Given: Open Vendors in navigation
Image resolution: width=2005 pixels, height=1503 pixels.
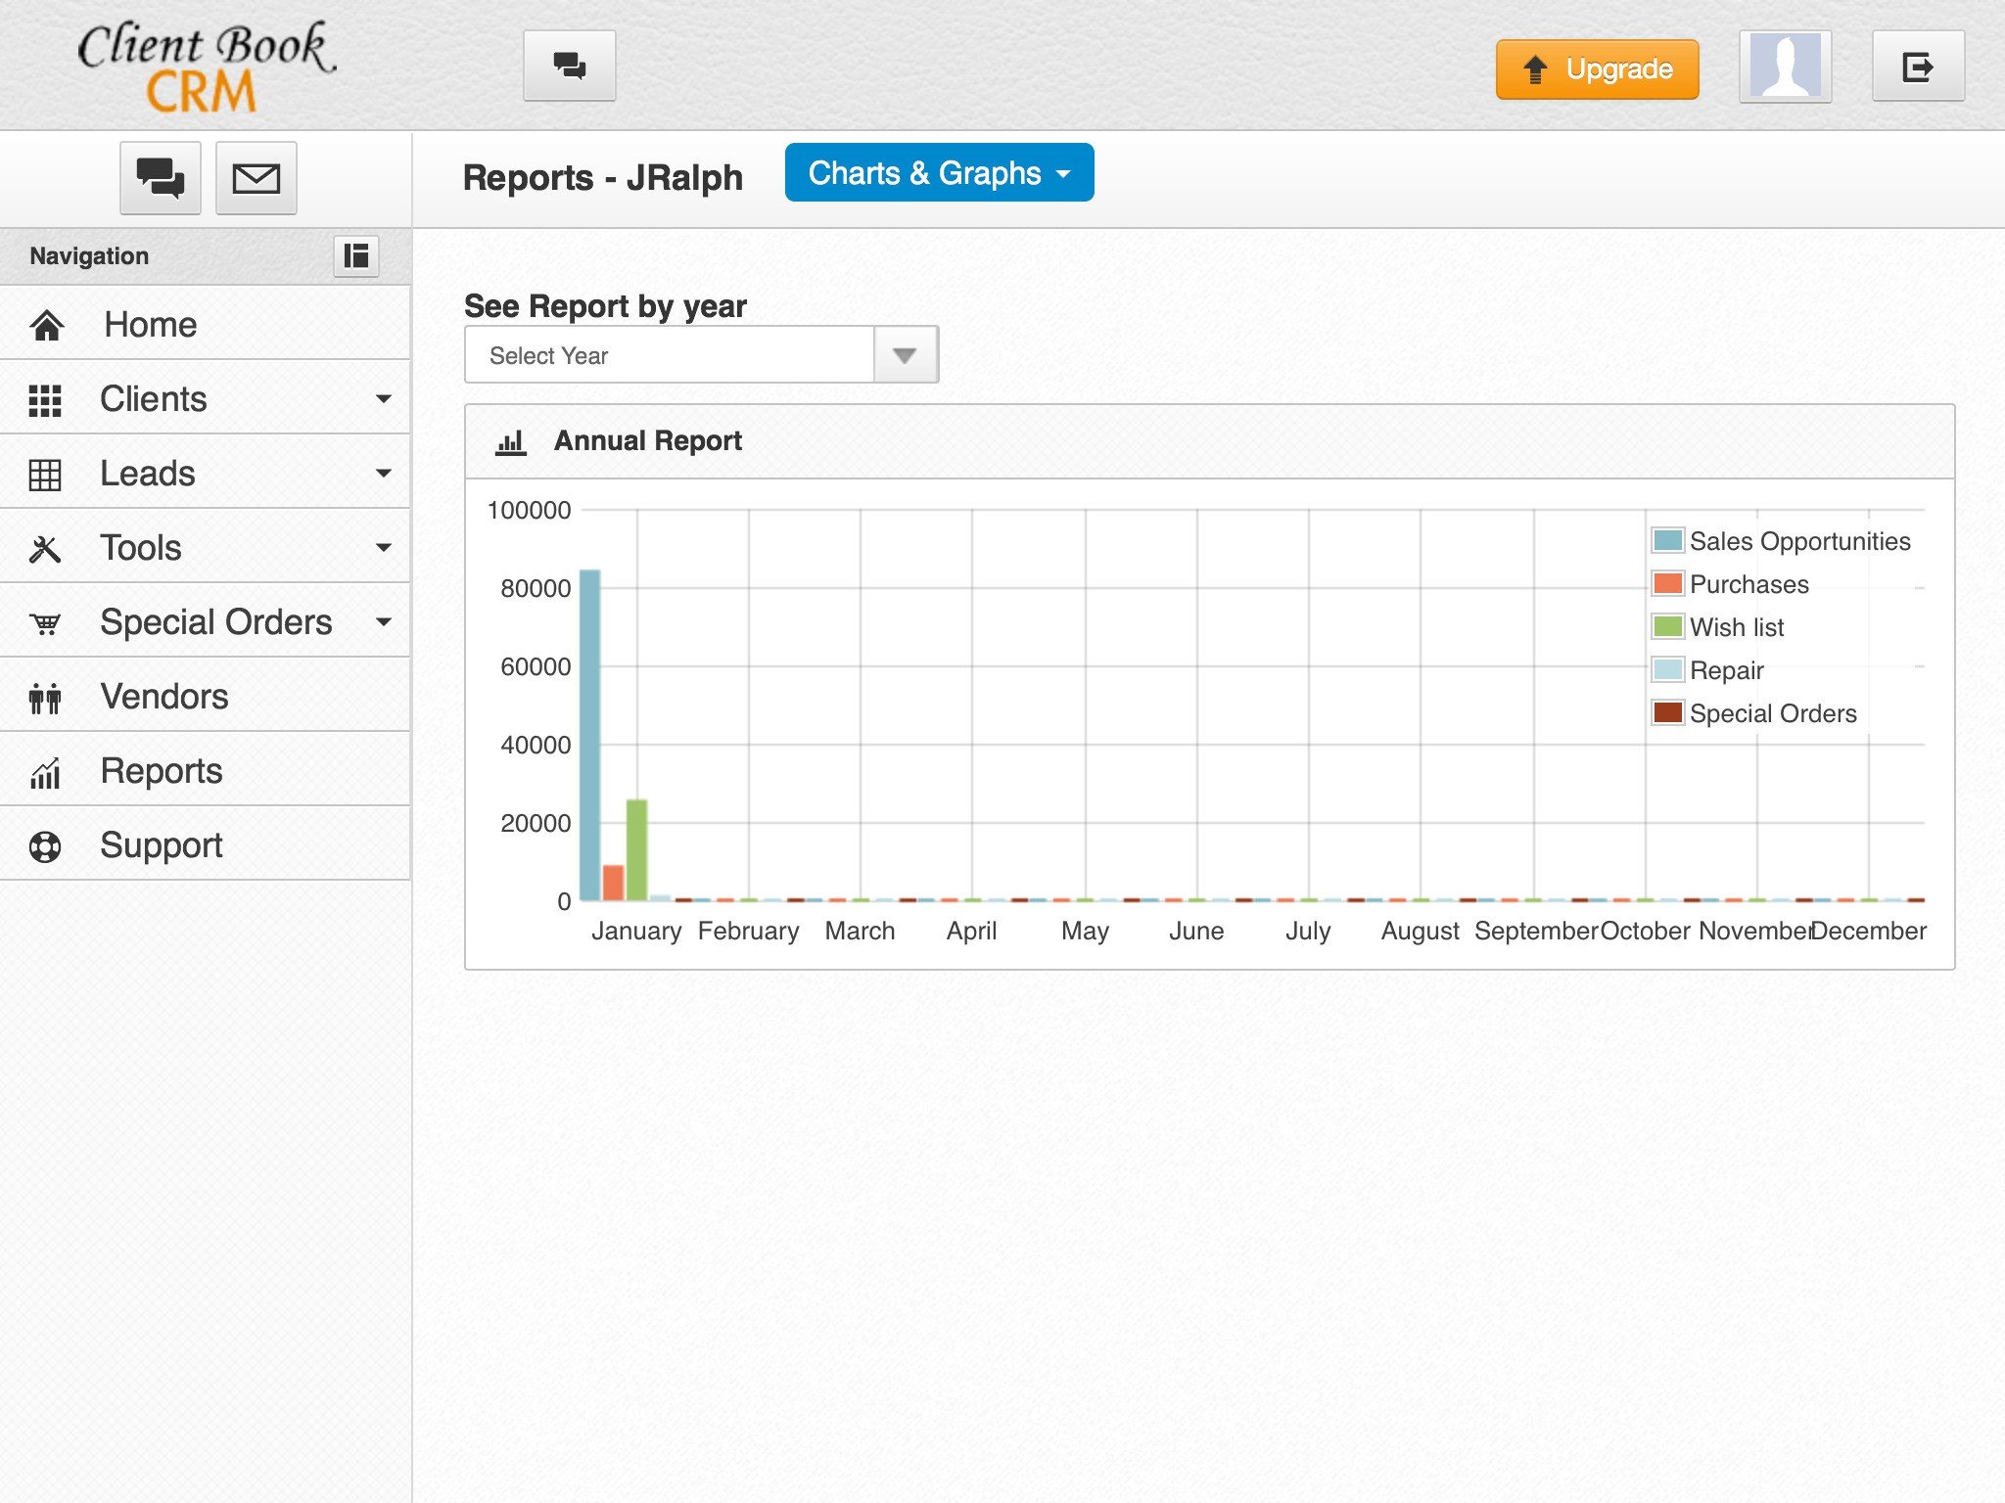Looking at the screenshot, I should [205, 696].
